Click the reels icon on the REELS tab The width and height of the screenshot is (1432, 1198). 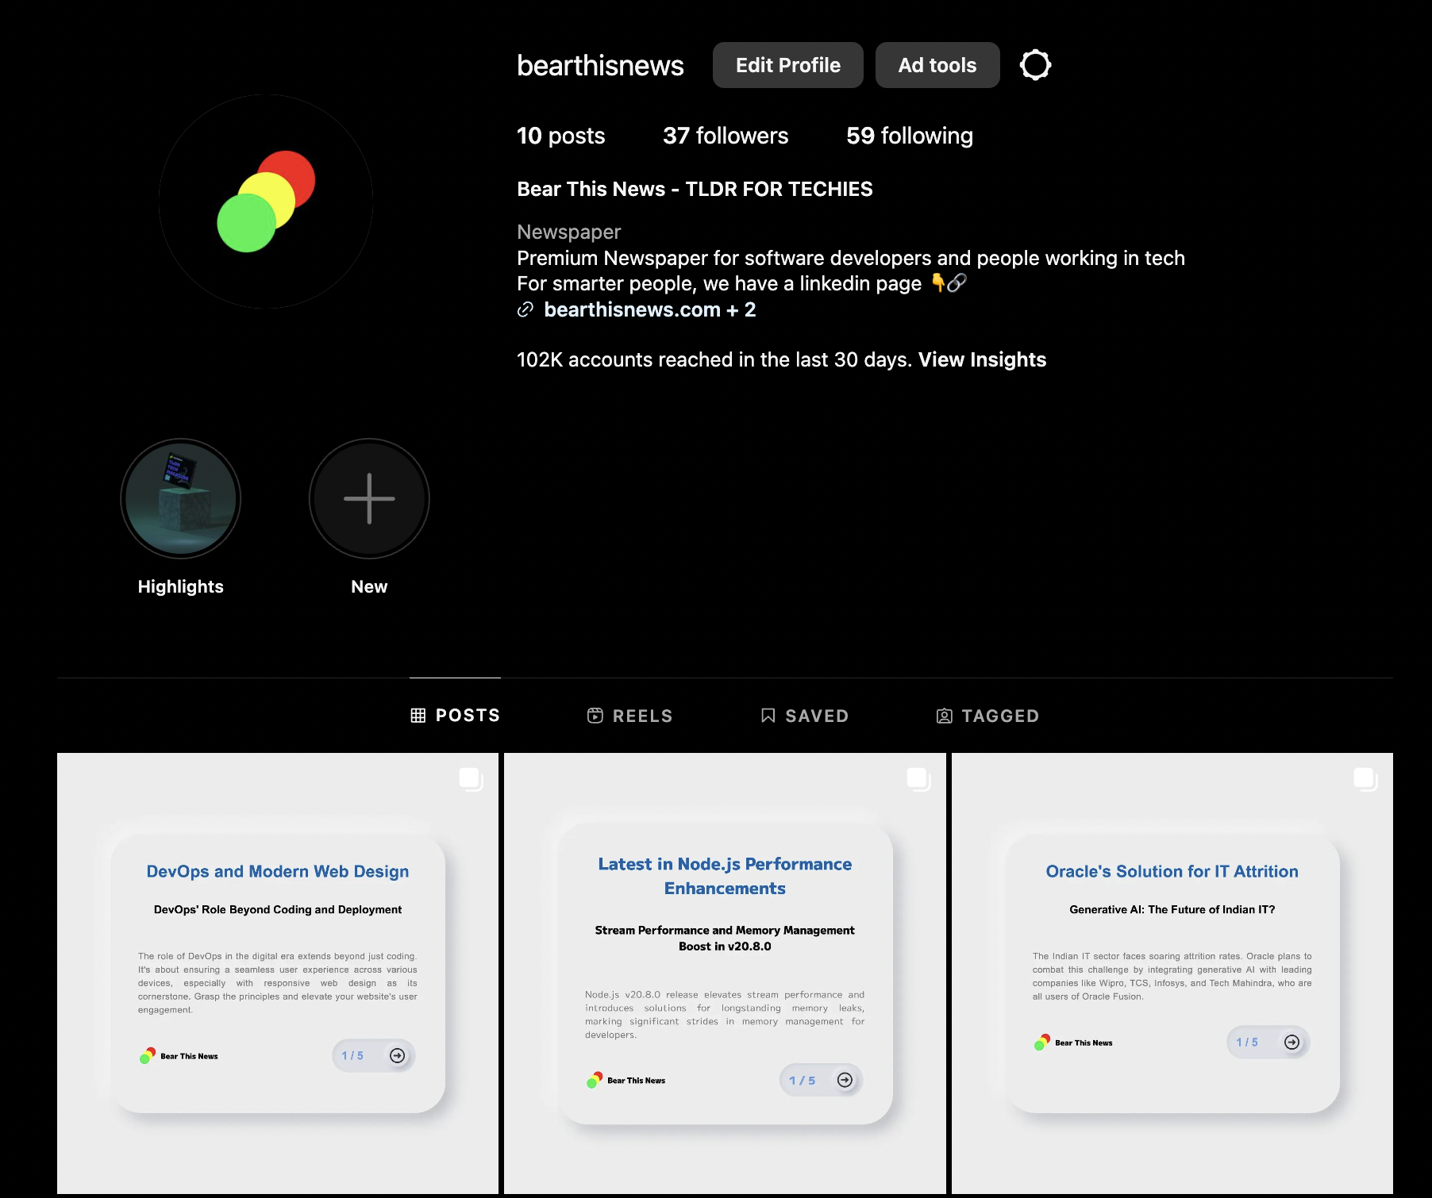pos(595,716)
